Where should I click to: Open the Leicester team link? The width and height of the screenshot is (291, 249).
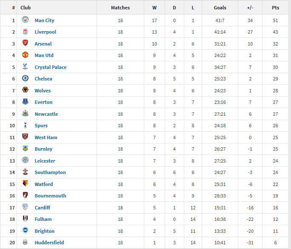pyautogui.click(x=45, y=161)
